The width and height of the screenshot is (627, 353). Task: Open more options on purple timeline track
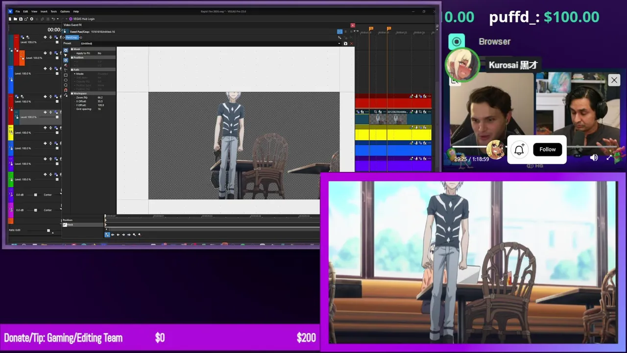pyautogui.click(x=430, y=158)
